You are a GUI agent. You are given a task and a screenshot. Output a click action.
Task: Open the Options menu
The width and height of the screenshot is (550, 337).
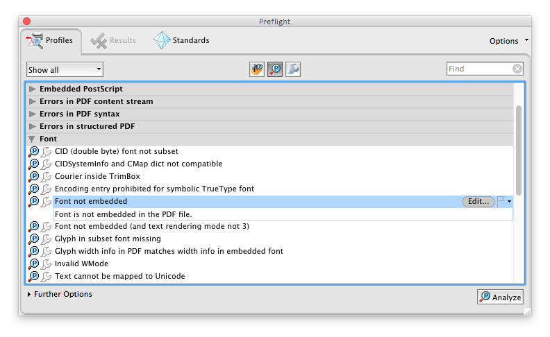(x=508, y=41)
